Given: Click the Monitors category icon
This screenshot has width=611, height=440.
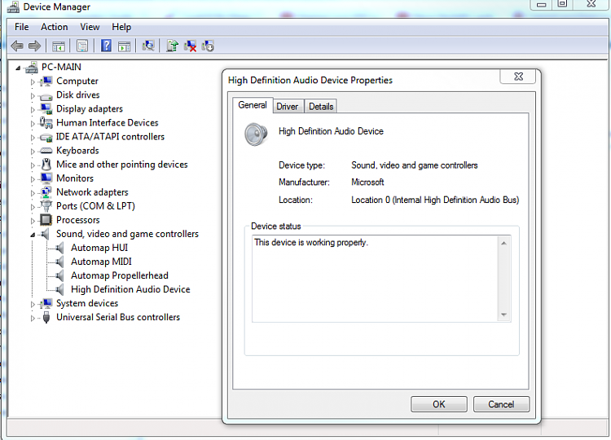Looking at the screenshot, I should tap(46, 178).
